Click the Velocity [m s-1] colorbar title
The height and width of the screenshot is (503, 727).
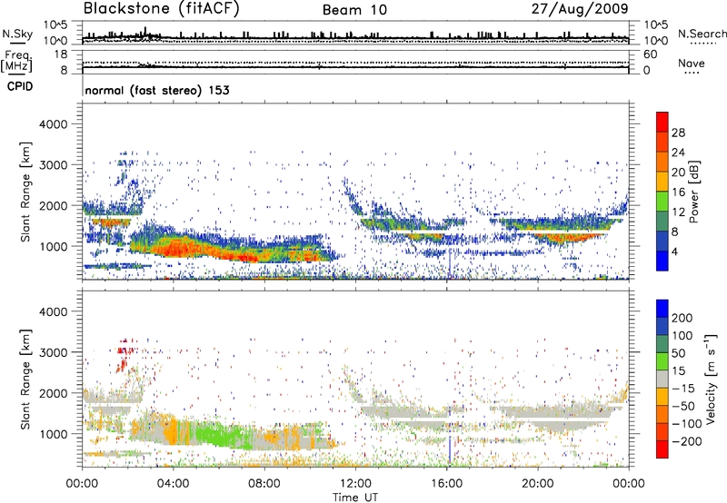711,379
